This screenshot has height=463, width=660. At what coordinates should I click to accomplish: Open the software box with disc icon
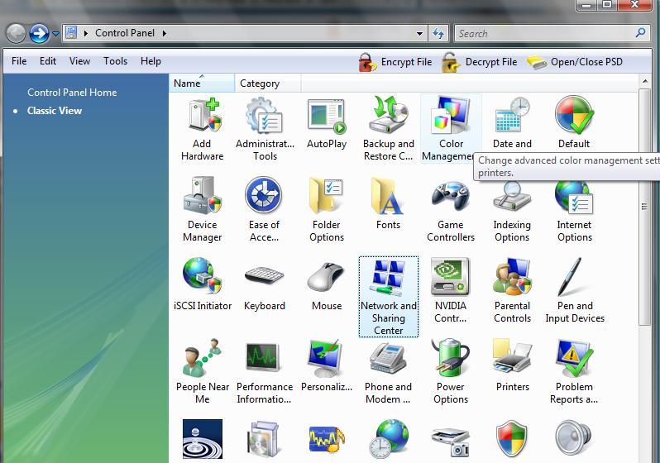pyautogui.click(x=263, y=439)
